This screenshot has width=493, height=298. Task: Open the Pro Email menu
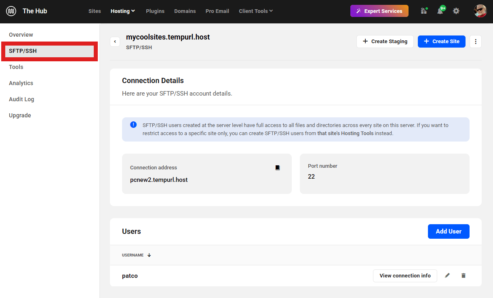[217, 11]
